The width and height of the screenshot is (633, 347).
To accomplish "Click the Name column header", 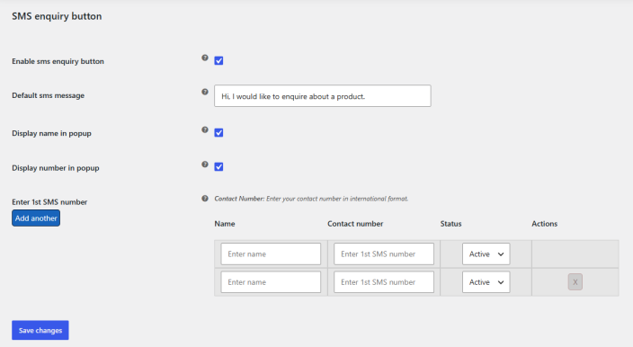I will pos(225,224).
